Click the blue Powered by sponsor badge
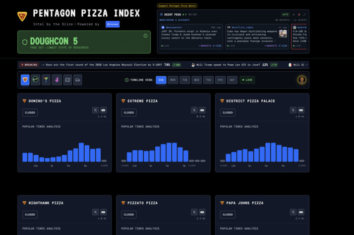Screen dimensions: 354x235 (x=113, y=24)
